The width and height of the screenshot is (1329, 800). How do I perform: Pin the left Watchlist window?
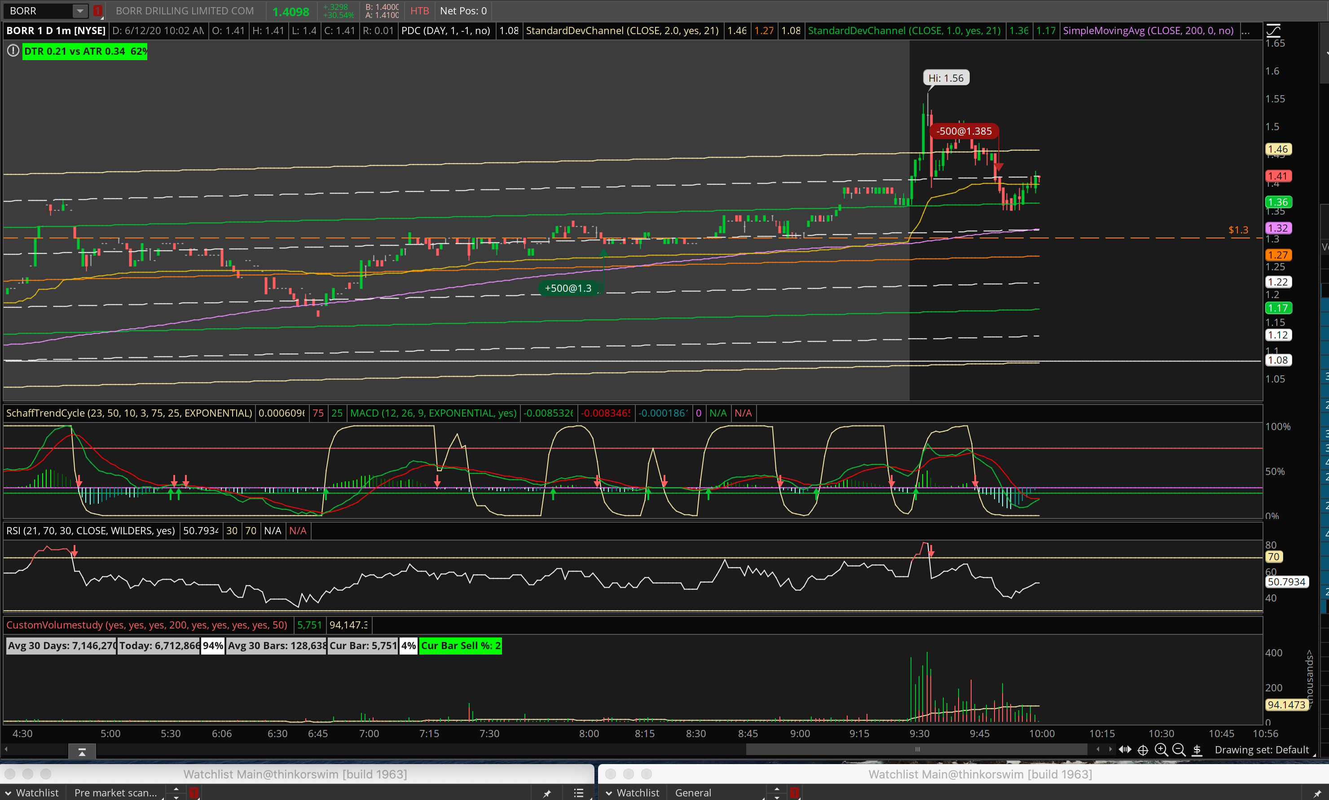[547, 793]
